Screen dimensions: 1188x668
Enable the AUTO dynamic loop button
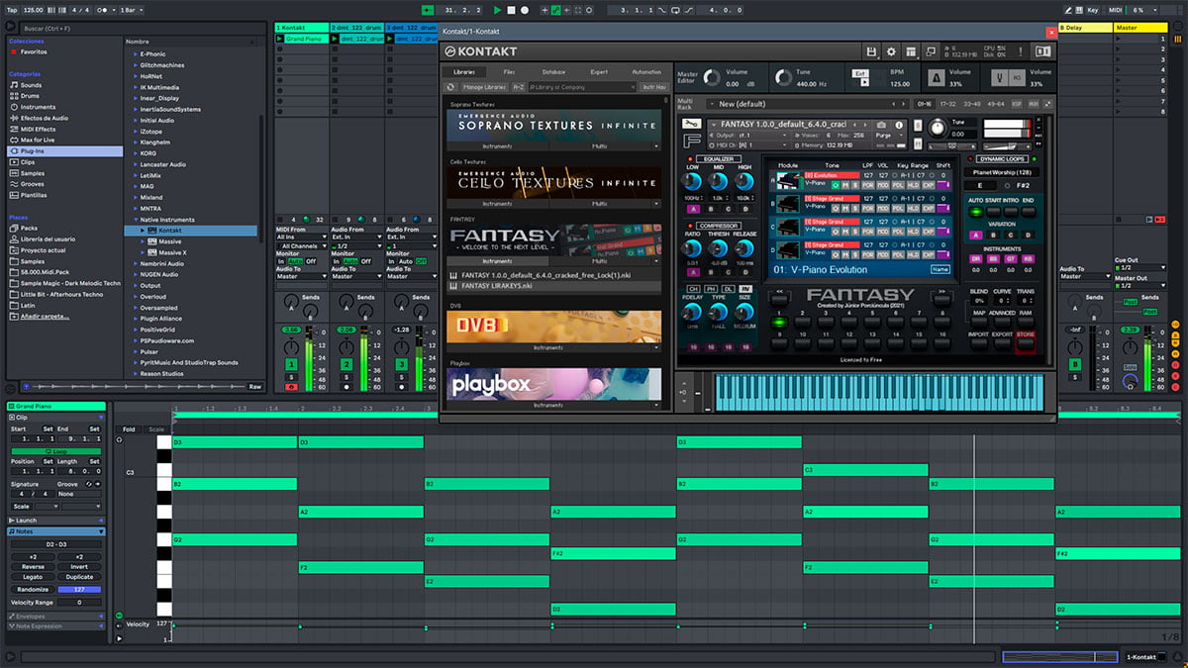(975, 212)
